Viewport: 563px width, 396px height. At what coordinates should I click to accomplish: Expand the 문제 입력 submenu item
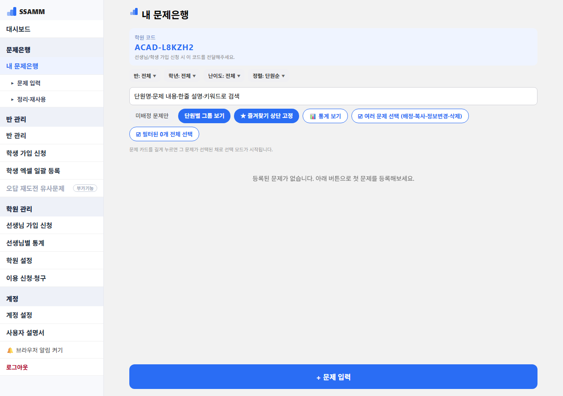[51, 83]
